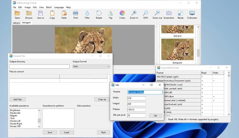
Task: Click the Format field in Info dialog
Action: (x=145, y=92)
